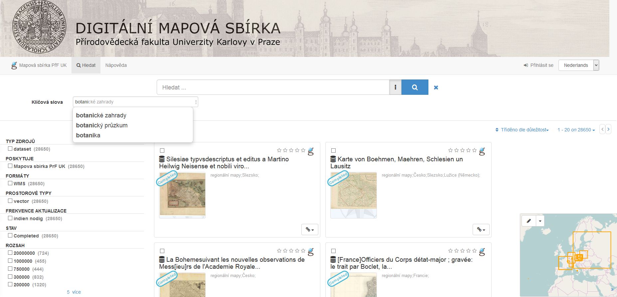Open Tříděno dle důležitost sort dropdown
This screenshot has width=617, height=297.
tap(522, 130)
